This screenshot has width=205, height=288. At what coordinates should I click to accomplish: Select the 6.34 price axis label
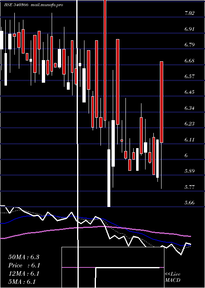point(189,108)
